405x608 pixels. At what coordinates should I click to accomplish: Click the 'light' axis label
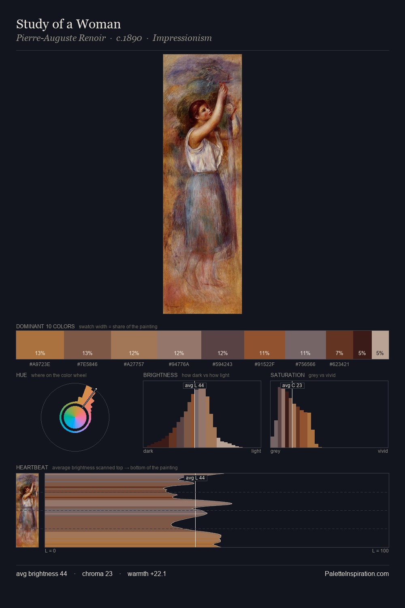click(256, 451)
